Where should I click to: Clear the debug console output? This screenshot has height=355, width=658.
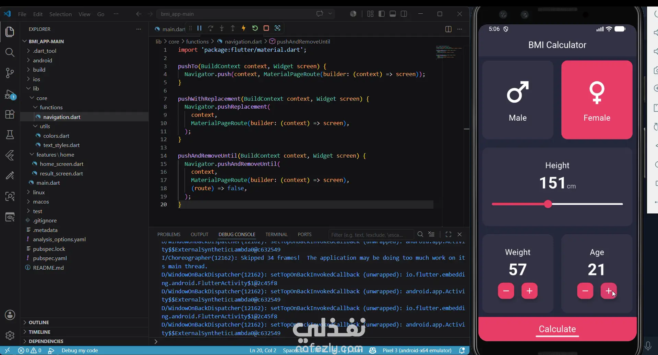click(431, 234)
